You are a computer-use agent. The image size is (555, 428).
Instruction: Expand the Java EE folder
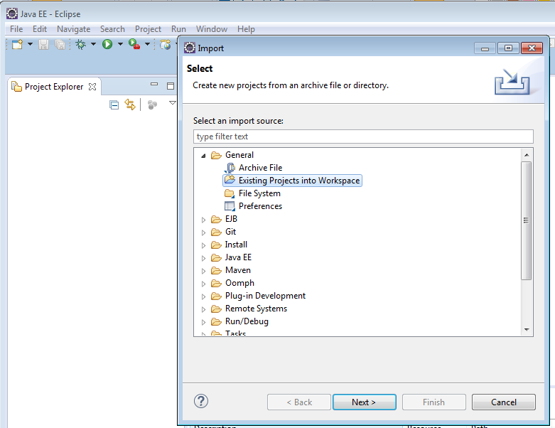[203, 258]
